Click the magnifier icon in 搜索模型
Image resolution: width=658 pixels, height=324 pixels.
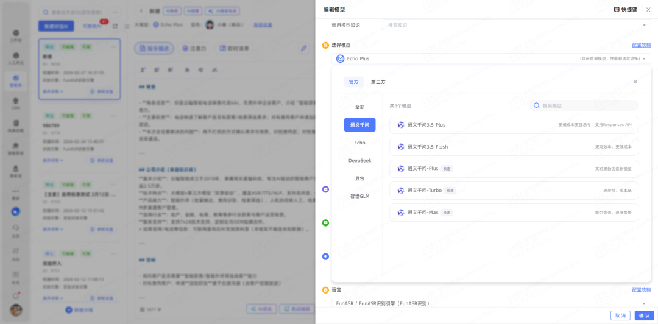pos(537,105)
